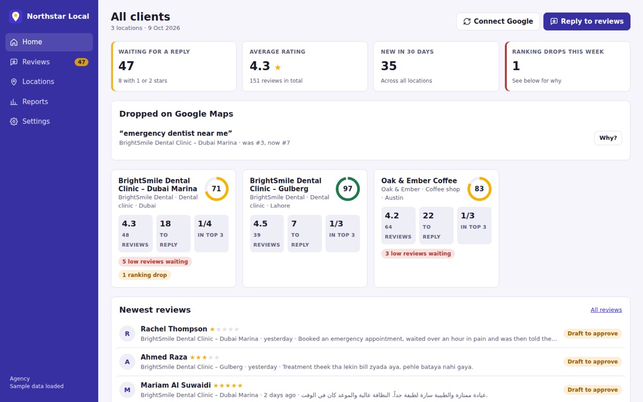Screen dimensions: 643x402
Task: Click the 4.5 / 39 reviews stat tile
Action: [x=267, y=234]
